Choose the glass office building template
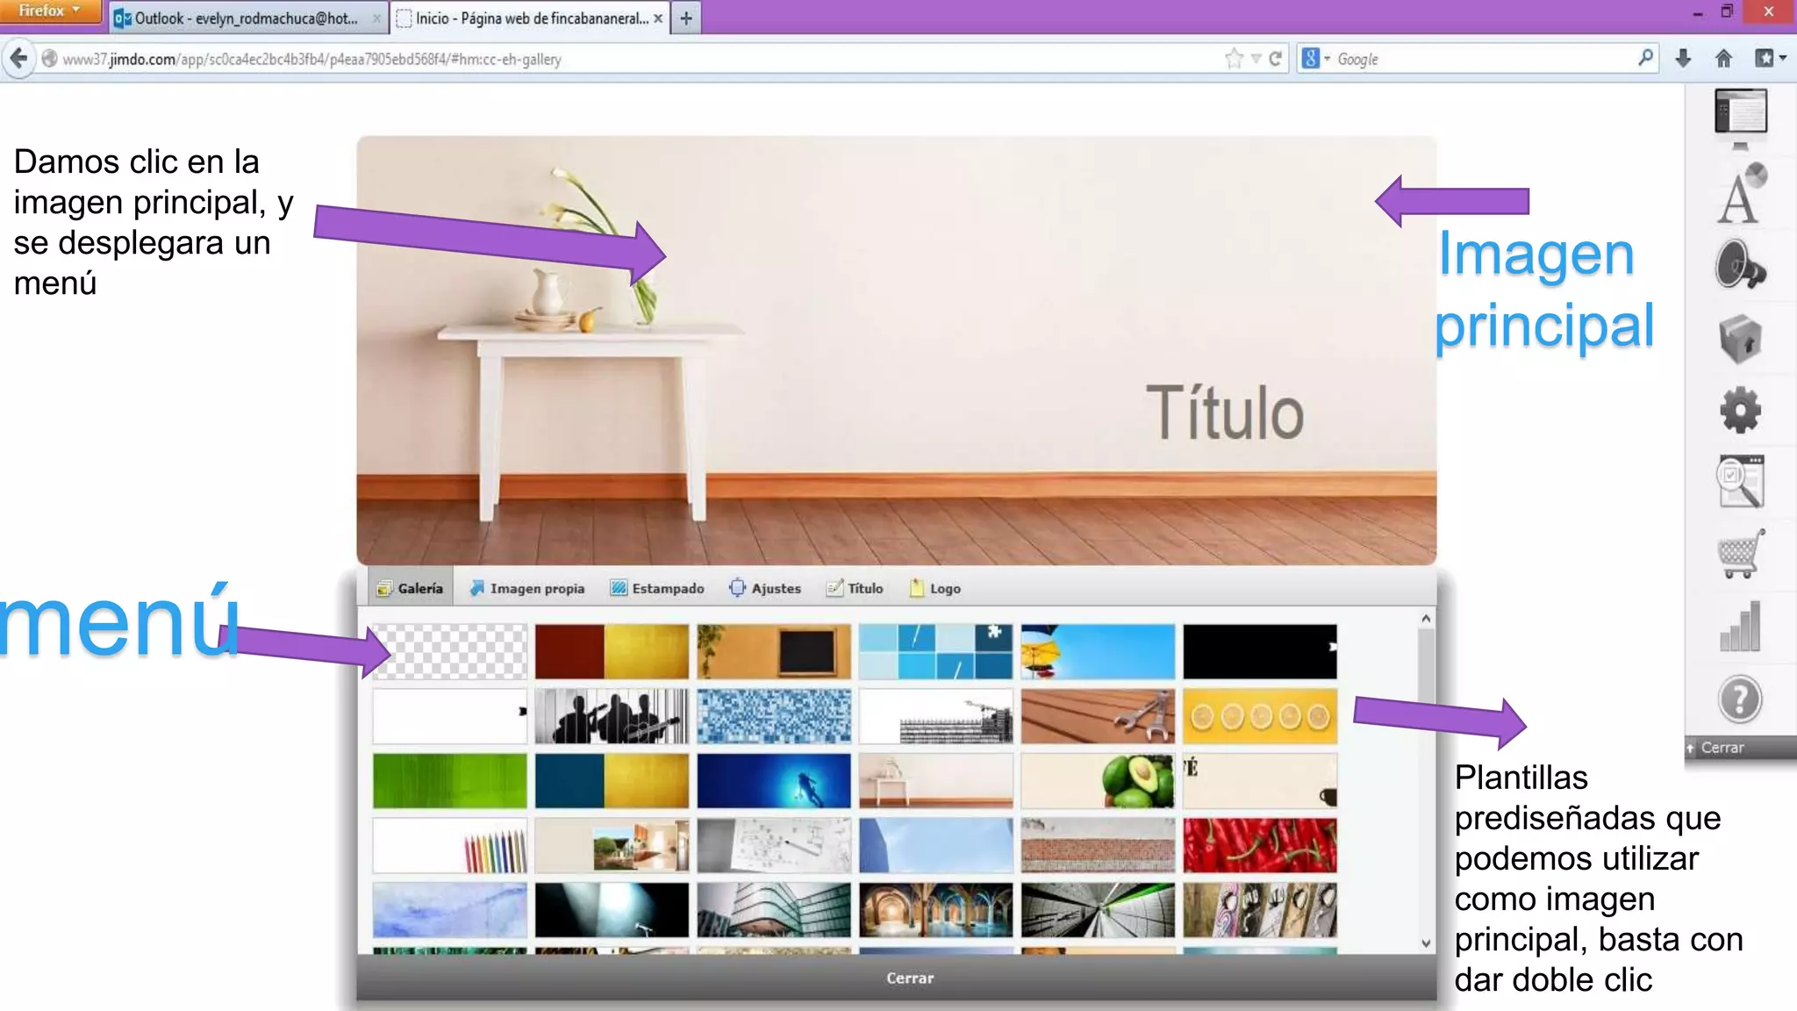This screenshot has width=1797, height=1011. coord(774,911)
